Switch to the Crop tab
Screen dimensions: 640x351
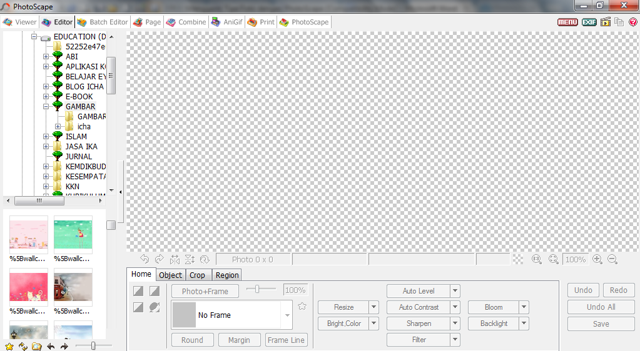(x=198, y=275)
